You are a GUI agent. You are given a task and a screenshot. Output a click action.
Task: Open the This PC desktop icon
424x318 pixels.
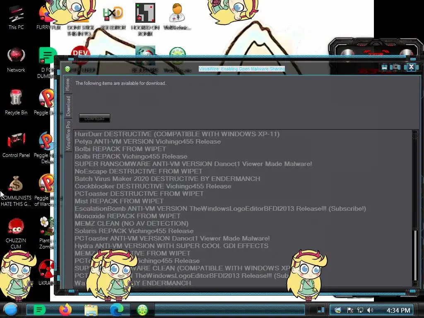(x=16, y=17)
